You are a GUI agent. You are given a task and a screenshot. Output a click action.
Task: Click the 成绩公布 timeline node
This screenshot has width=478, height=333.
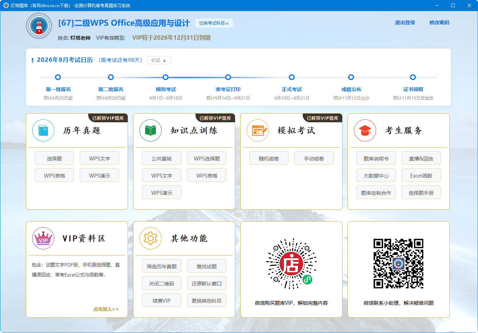[351, 77]
